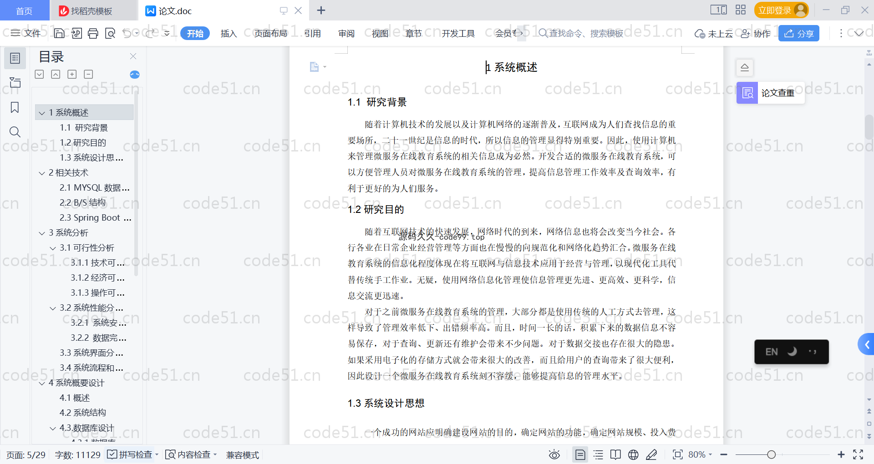Click the writing mode pen icon in the status bar

[651, 454]
